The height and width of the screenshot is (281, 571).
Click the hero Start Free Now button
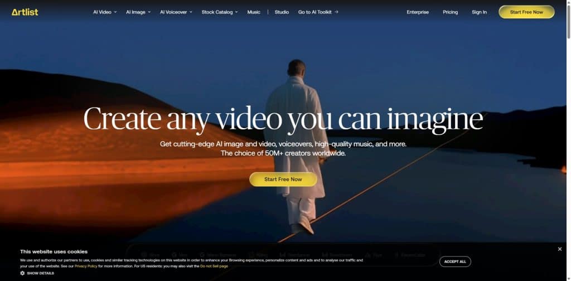[x=283, y=180]
